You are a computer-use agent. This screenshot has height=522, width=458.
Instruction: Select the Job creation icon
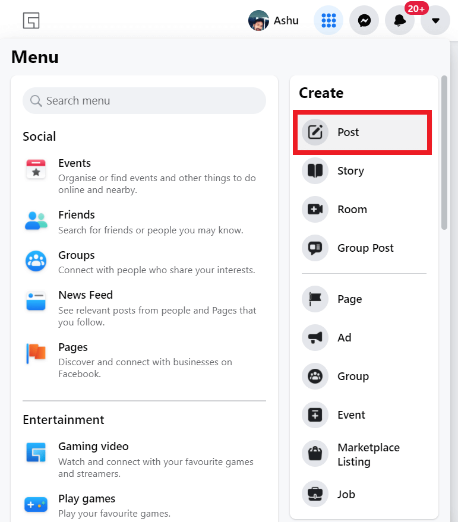[315, 494]
